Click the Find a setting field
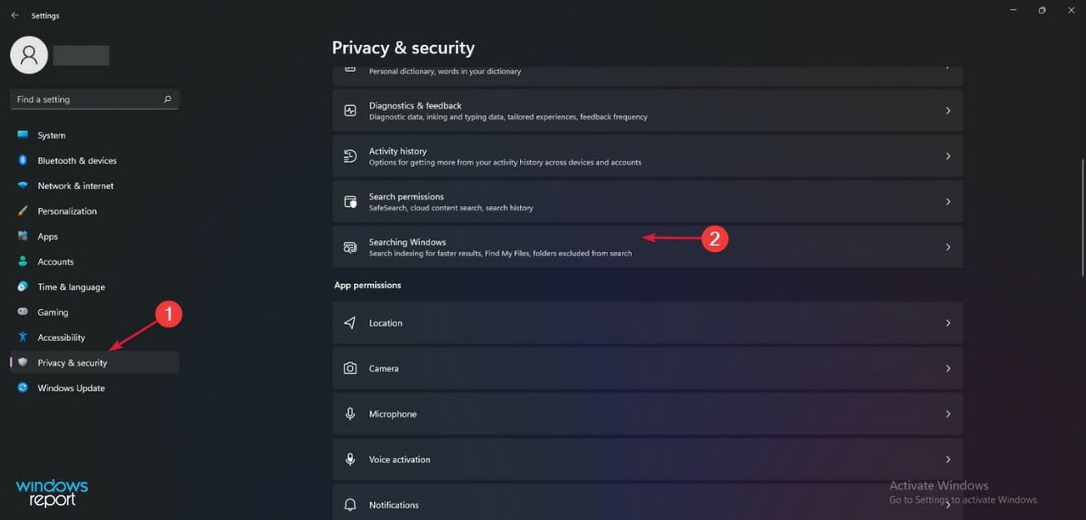Image resolution: width=1086 pixels, height=520 pixels. [x=94, y=99]
